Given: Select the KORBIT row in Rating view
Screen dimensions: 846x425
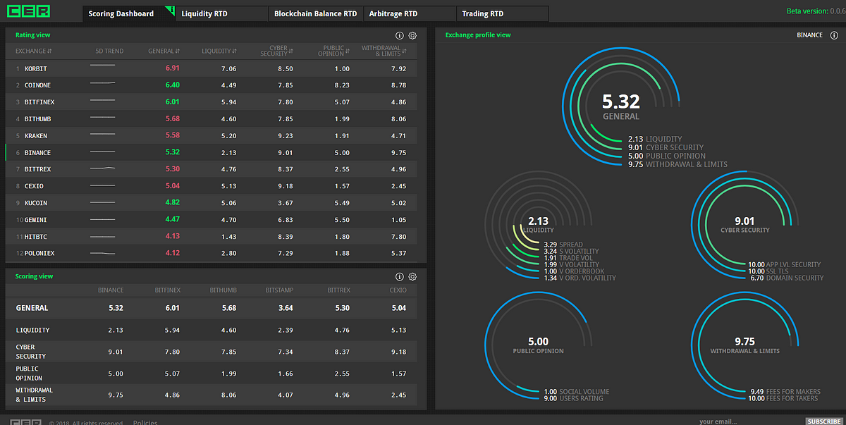Looking at the screenshot, I should [211, 68].
